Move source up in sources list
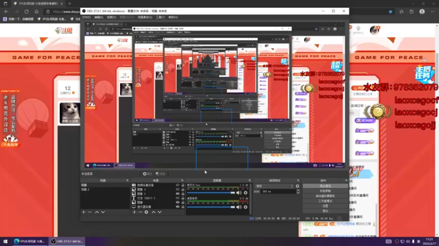The width and height of the screenshot is (439, 246). coord(154,212)
